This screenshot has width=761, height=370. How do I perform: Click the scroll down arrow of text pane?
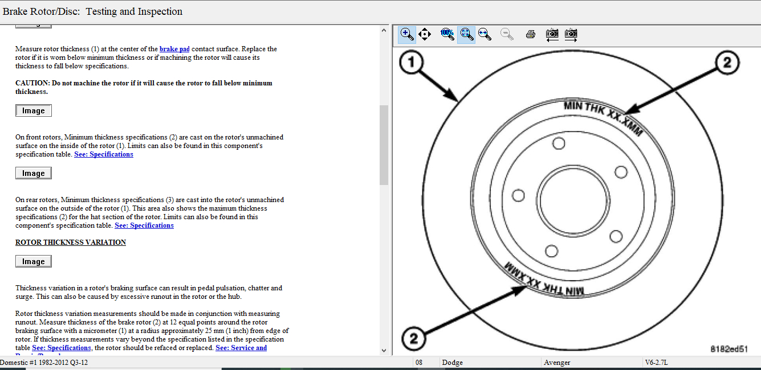tap(384, 351)
